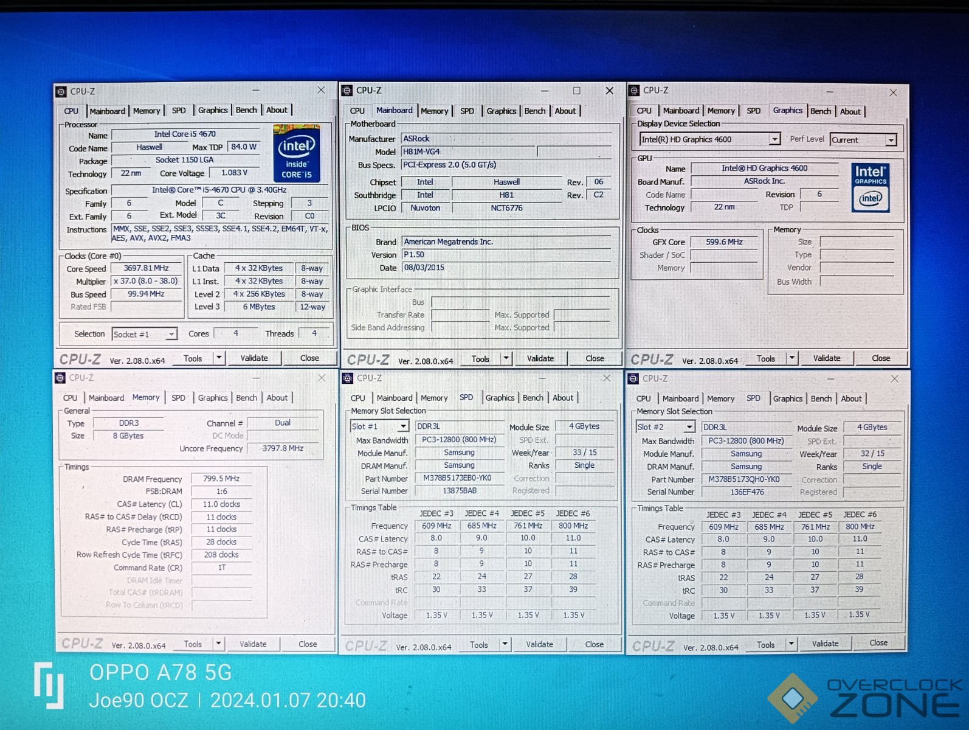Click the Instructions list field
Screen dimensions: 969x730
[221, 234]
